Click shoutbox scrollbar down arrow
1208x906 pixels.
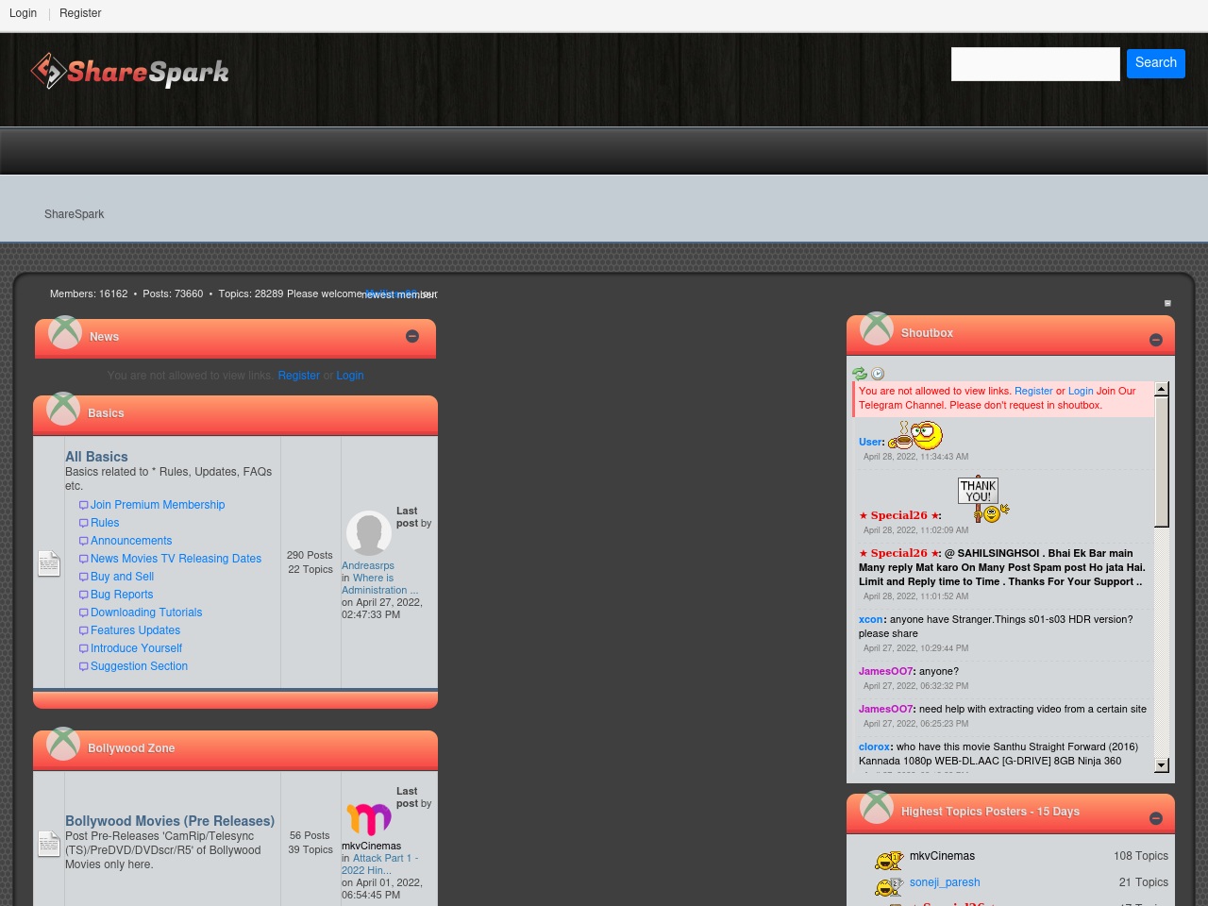[x=1162, y=765]
